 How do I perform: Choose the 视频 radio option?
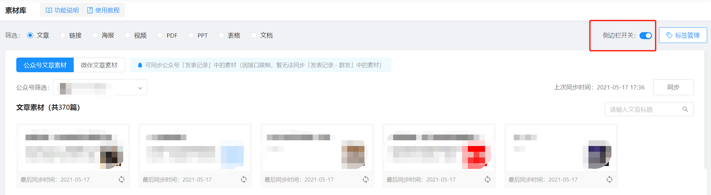pyautogui.click(x=128, y=35)
